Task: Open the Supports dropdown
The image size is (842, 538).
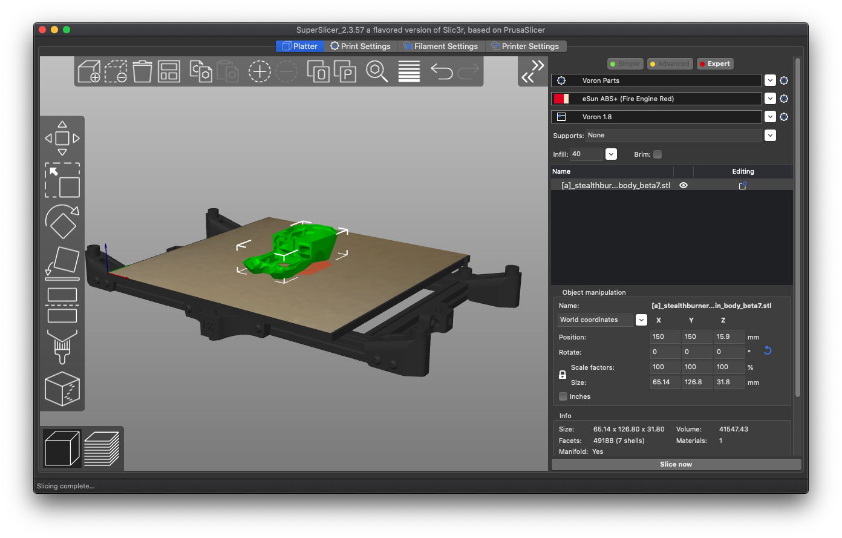Action: click(x=770, y=135)
